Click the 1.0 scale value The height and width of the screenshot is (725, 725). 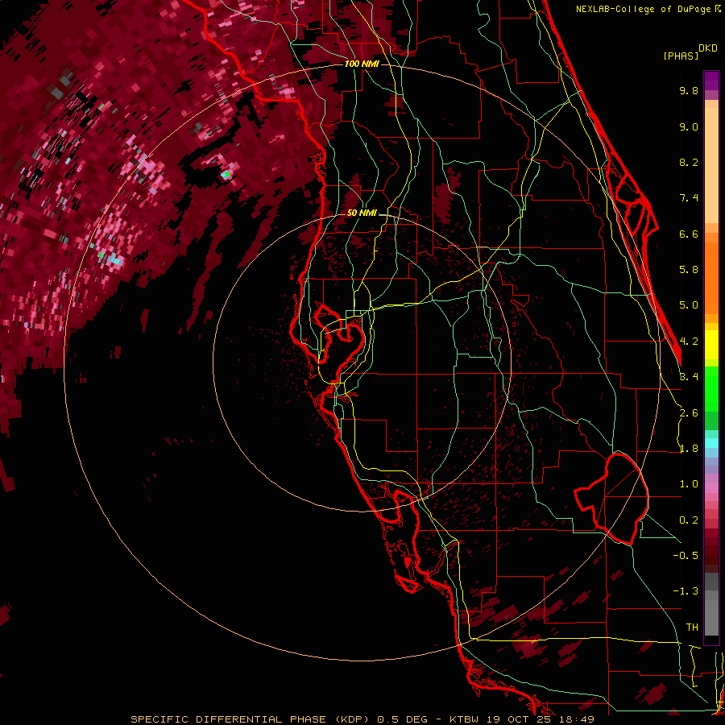(689, 484)
